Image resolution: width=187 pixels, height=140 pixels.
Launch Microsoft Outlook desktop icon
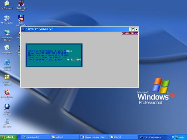(x=7, y=80)
